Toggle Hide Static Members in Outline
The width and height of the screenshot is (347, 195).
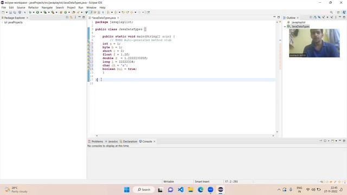[x=323, y=17]
